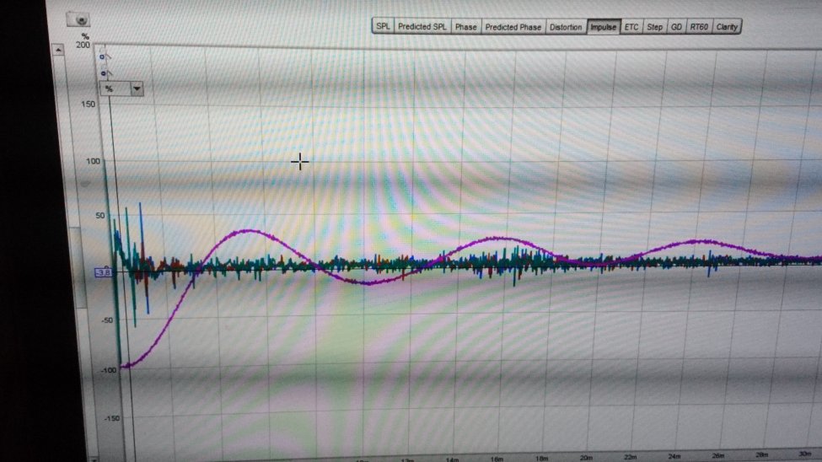The height and width of the screenshot is (462, 822).
Task: Click the 50 label on the vertical axis
Action: 99,215
